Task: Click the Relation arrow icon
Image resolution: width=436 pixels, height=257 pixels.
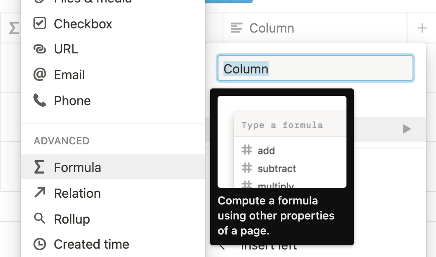Action: 40,193
